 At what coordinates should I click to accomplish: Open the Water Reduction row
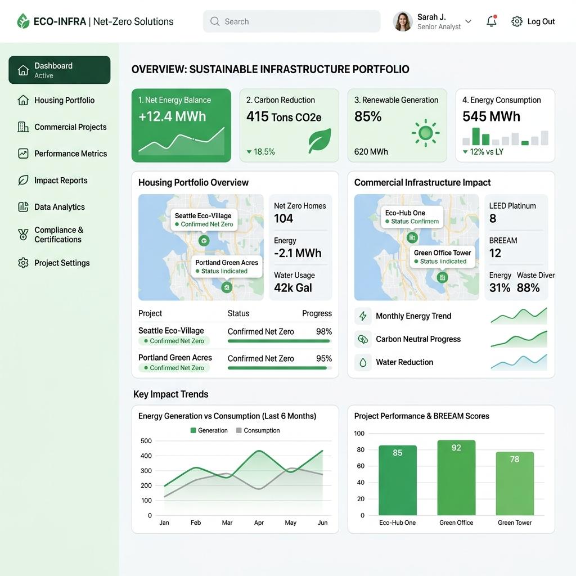click(x=451, y=362)
